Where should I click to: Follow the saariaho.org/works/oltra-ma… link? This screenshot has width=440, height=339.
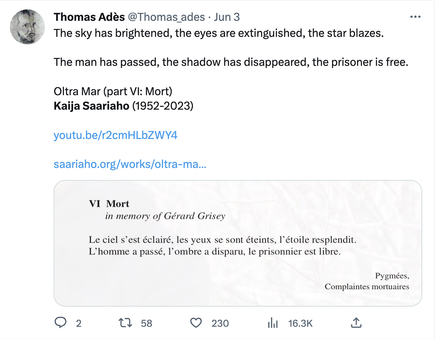pyautogui.click(x=130, y=164)
